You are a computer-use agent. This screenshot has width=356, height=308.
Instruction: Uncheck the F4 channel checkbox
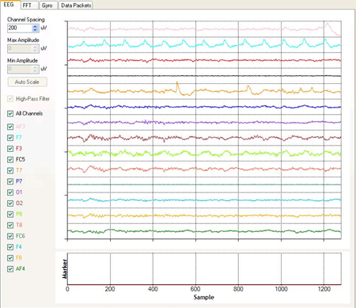click(10, 247)
